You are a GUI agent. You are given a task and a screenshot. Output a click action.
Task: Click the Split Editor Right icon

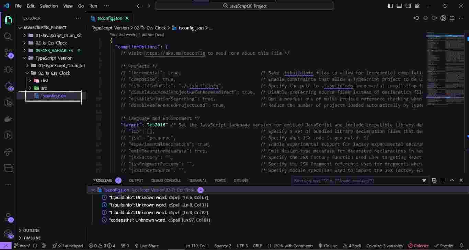coord(452,18)
